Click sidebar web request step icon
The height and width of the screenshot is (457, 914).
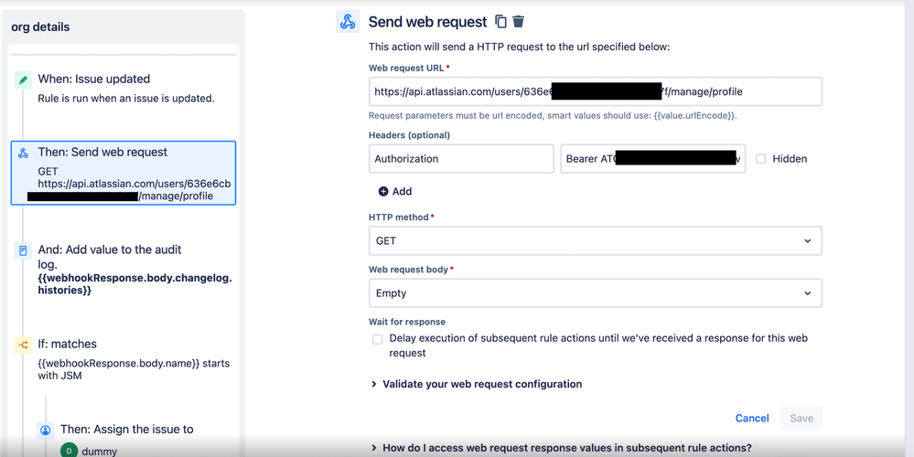tap(23, 154)
